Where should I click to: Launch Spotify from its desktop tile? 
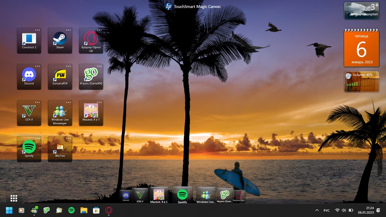29,149
